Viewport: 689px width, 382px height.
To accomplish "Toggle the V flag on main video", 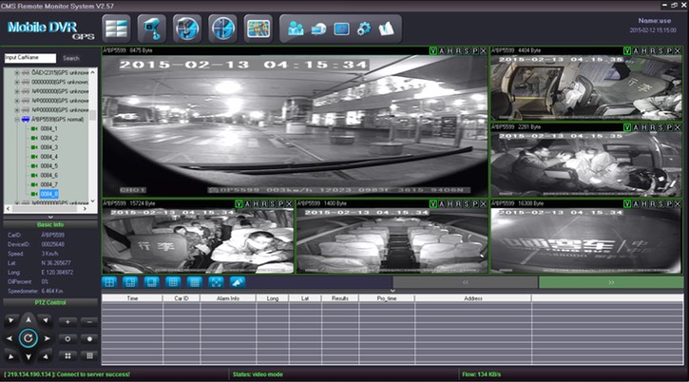I will (x=433, y=49).
